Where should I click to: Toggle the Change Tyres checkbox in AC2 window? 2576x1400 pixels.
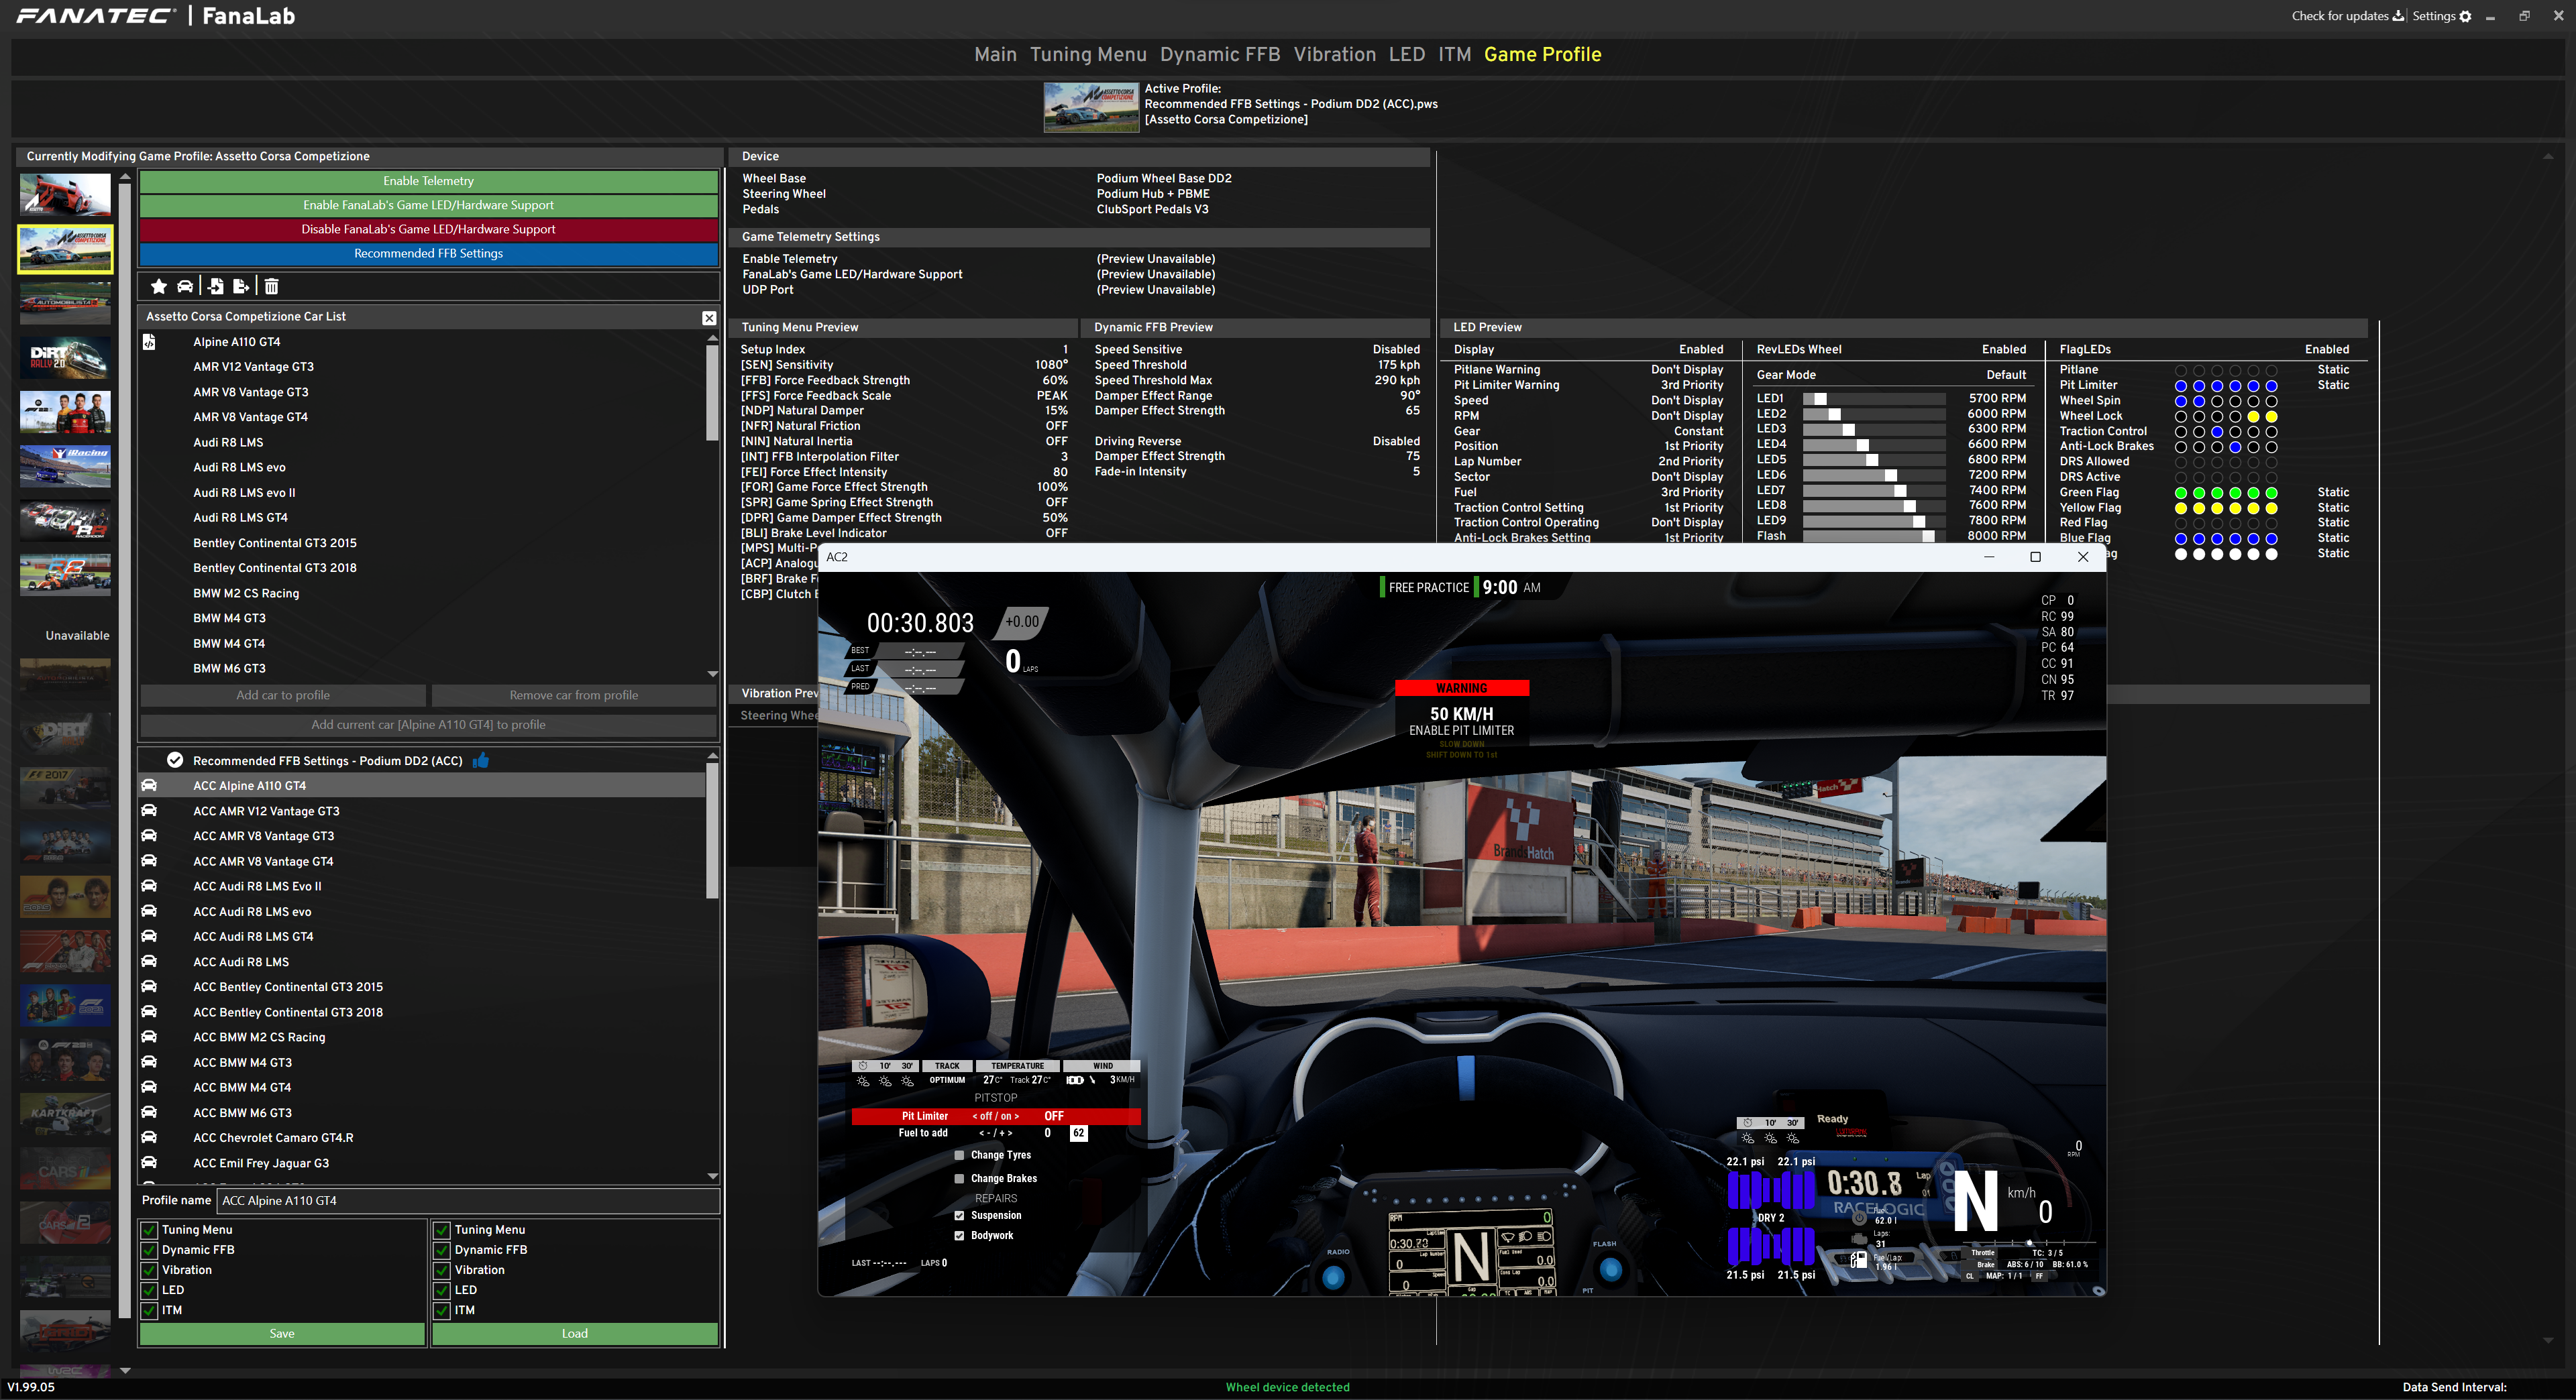coord(960,1155)
